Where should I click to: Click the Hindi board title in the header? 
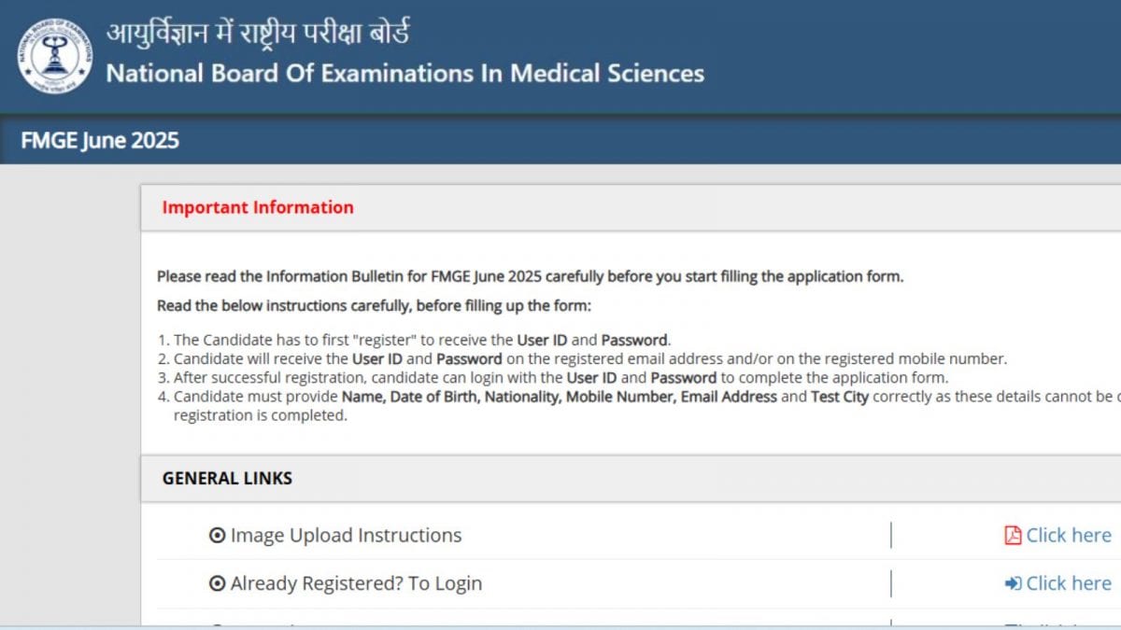tap(258, 34)
